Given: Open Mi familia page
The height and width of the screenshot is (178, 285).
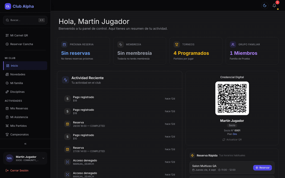Looking at the screenshot, I should tap(25, 83).
